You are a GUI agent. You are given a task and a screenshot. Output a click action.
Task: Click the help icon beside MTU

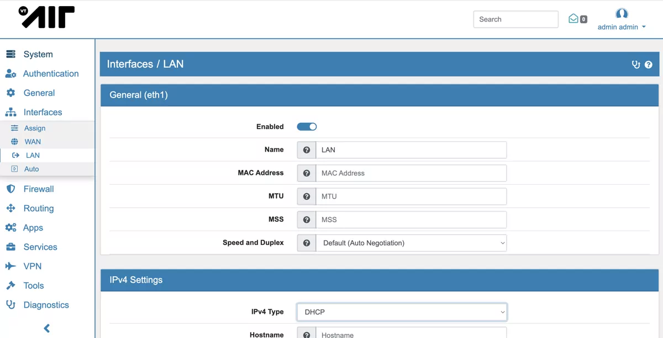306,196
